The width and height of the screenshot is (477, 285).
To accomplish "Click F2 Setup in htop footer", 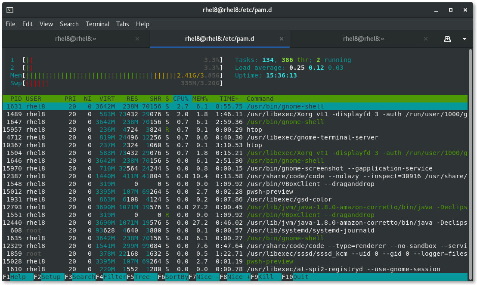I will coord(49,277).
